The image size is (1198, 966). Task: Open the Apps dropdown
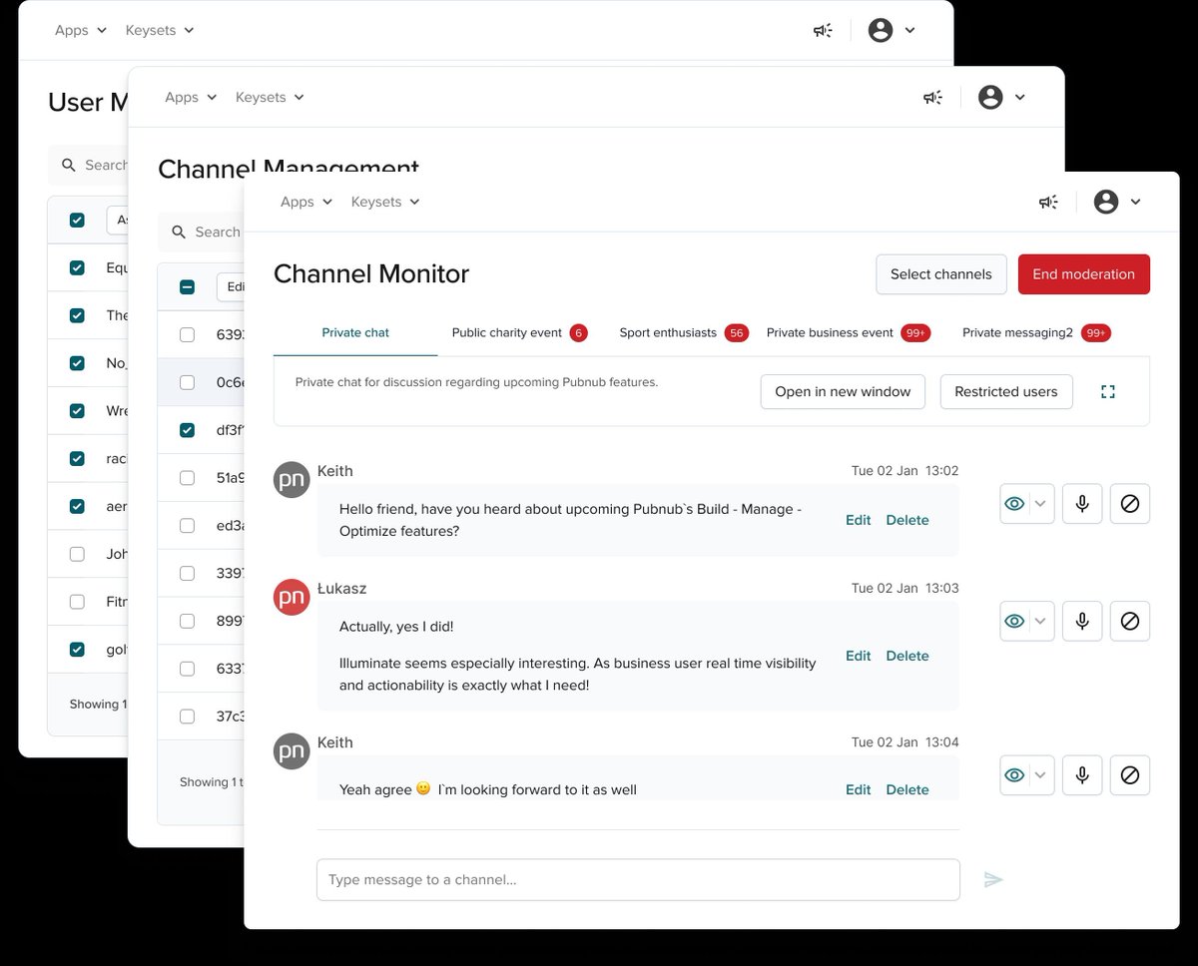pyautogui.click(x=296, y=202)
